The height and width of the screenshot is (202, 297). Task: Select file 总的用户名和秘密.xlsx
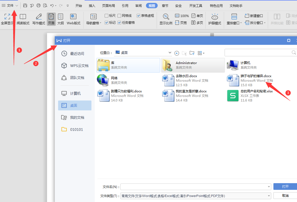pyautogui.click(x=250, y=95)
